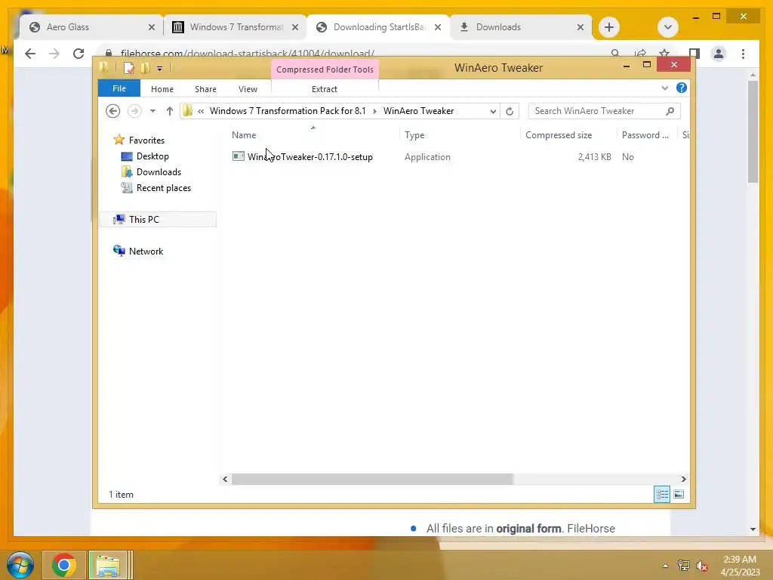Open the File ribbon tab
The image size is (773, 580).
119,89
